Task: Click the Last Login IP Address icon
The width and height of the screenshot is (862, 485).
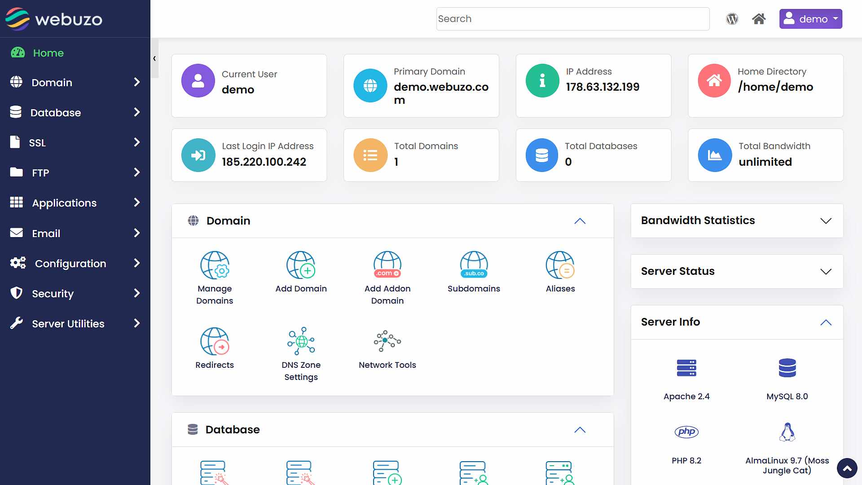Action: 198,155
